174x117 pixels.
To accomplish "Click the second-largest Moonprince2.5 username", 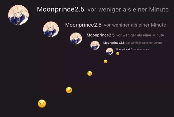I will point(83,25).
